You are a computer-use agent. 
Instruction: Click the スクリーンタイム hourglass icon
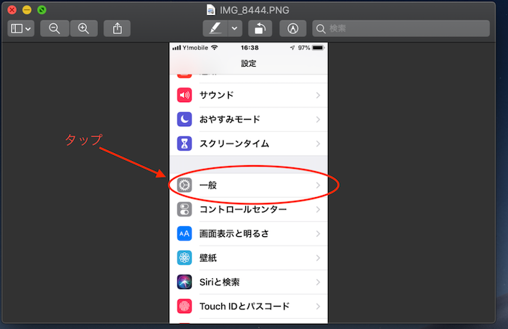pyautogui.click(x=184, y=143)
